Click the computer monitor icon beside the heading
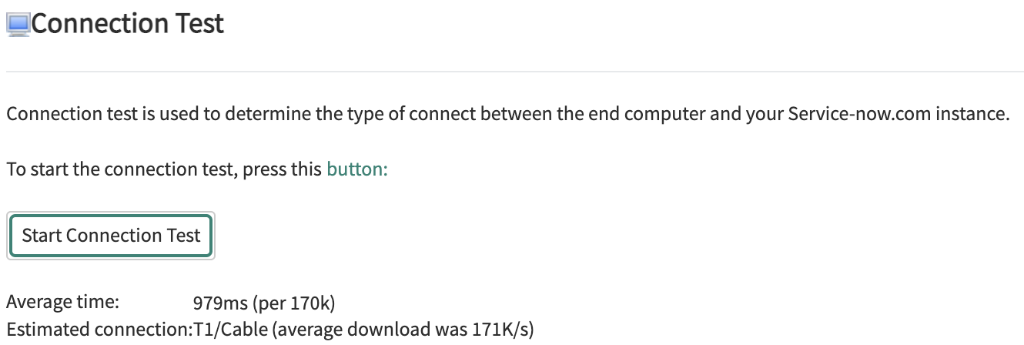The height and width of the screenshot is (345, 1024). (18, 25)
